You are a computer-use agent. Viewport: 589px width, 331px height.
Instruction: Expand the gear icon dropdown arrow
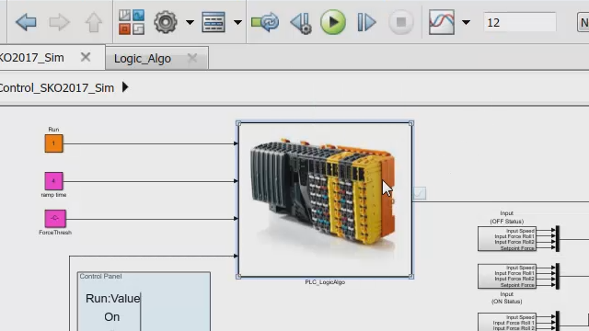point(191,22)
